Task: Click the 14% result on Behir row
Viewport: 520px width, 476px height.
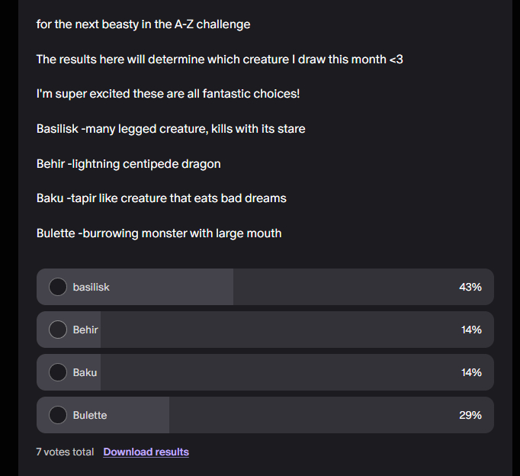Action: [470, 330]
